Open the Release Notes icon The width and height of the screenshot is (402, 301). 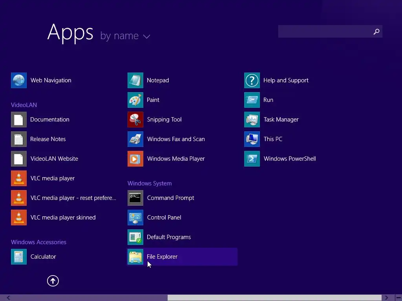[19, 139]
